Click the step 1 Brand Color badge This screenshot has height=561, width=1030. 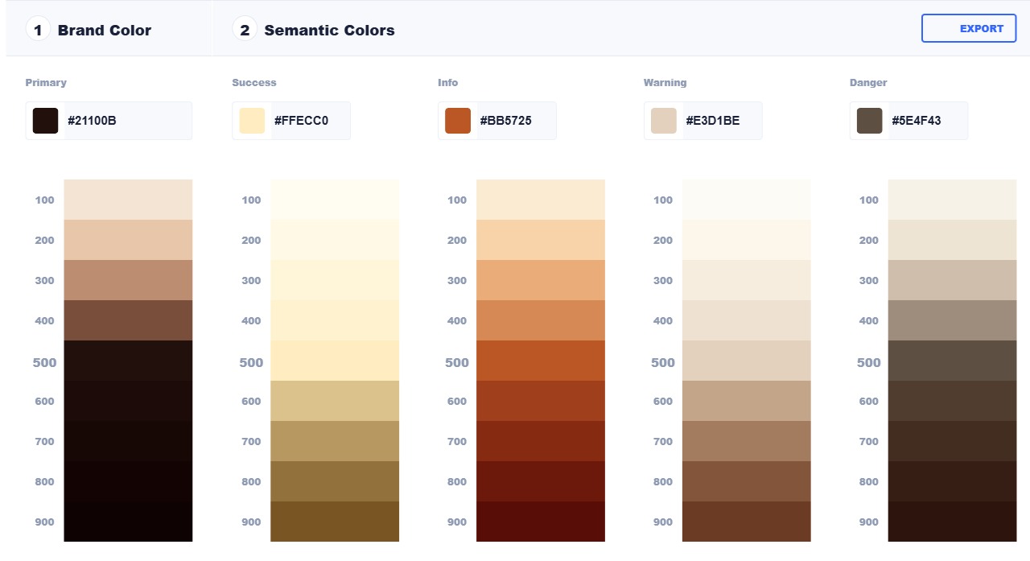(38, 28)
